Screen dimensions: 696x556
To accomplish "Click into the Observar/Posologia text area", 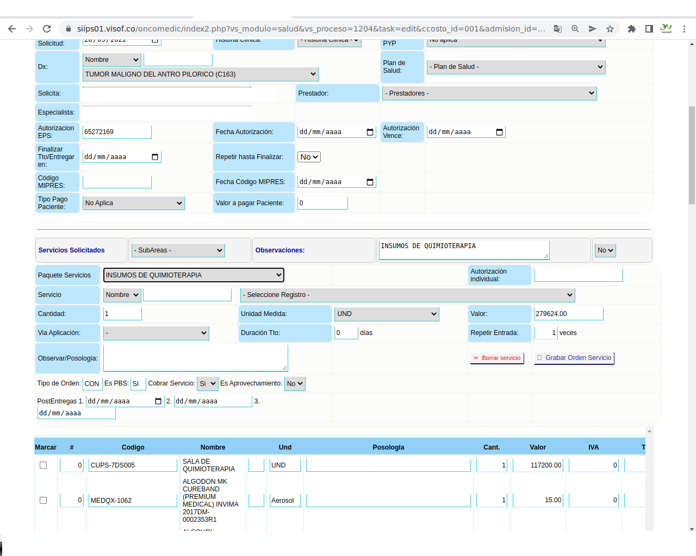I will click(x=195, y=358).
